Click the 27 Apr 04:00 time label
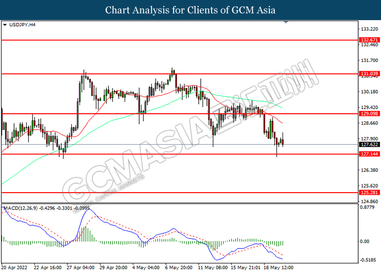Screen dimensions: 381x272 point(81,268)
